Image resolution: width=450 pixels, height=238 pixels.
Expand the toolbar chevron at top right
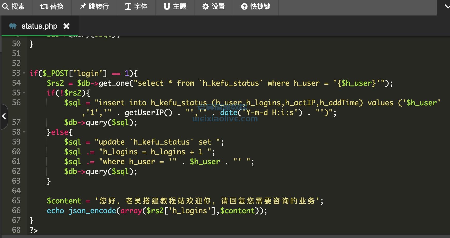coord(447,7)
